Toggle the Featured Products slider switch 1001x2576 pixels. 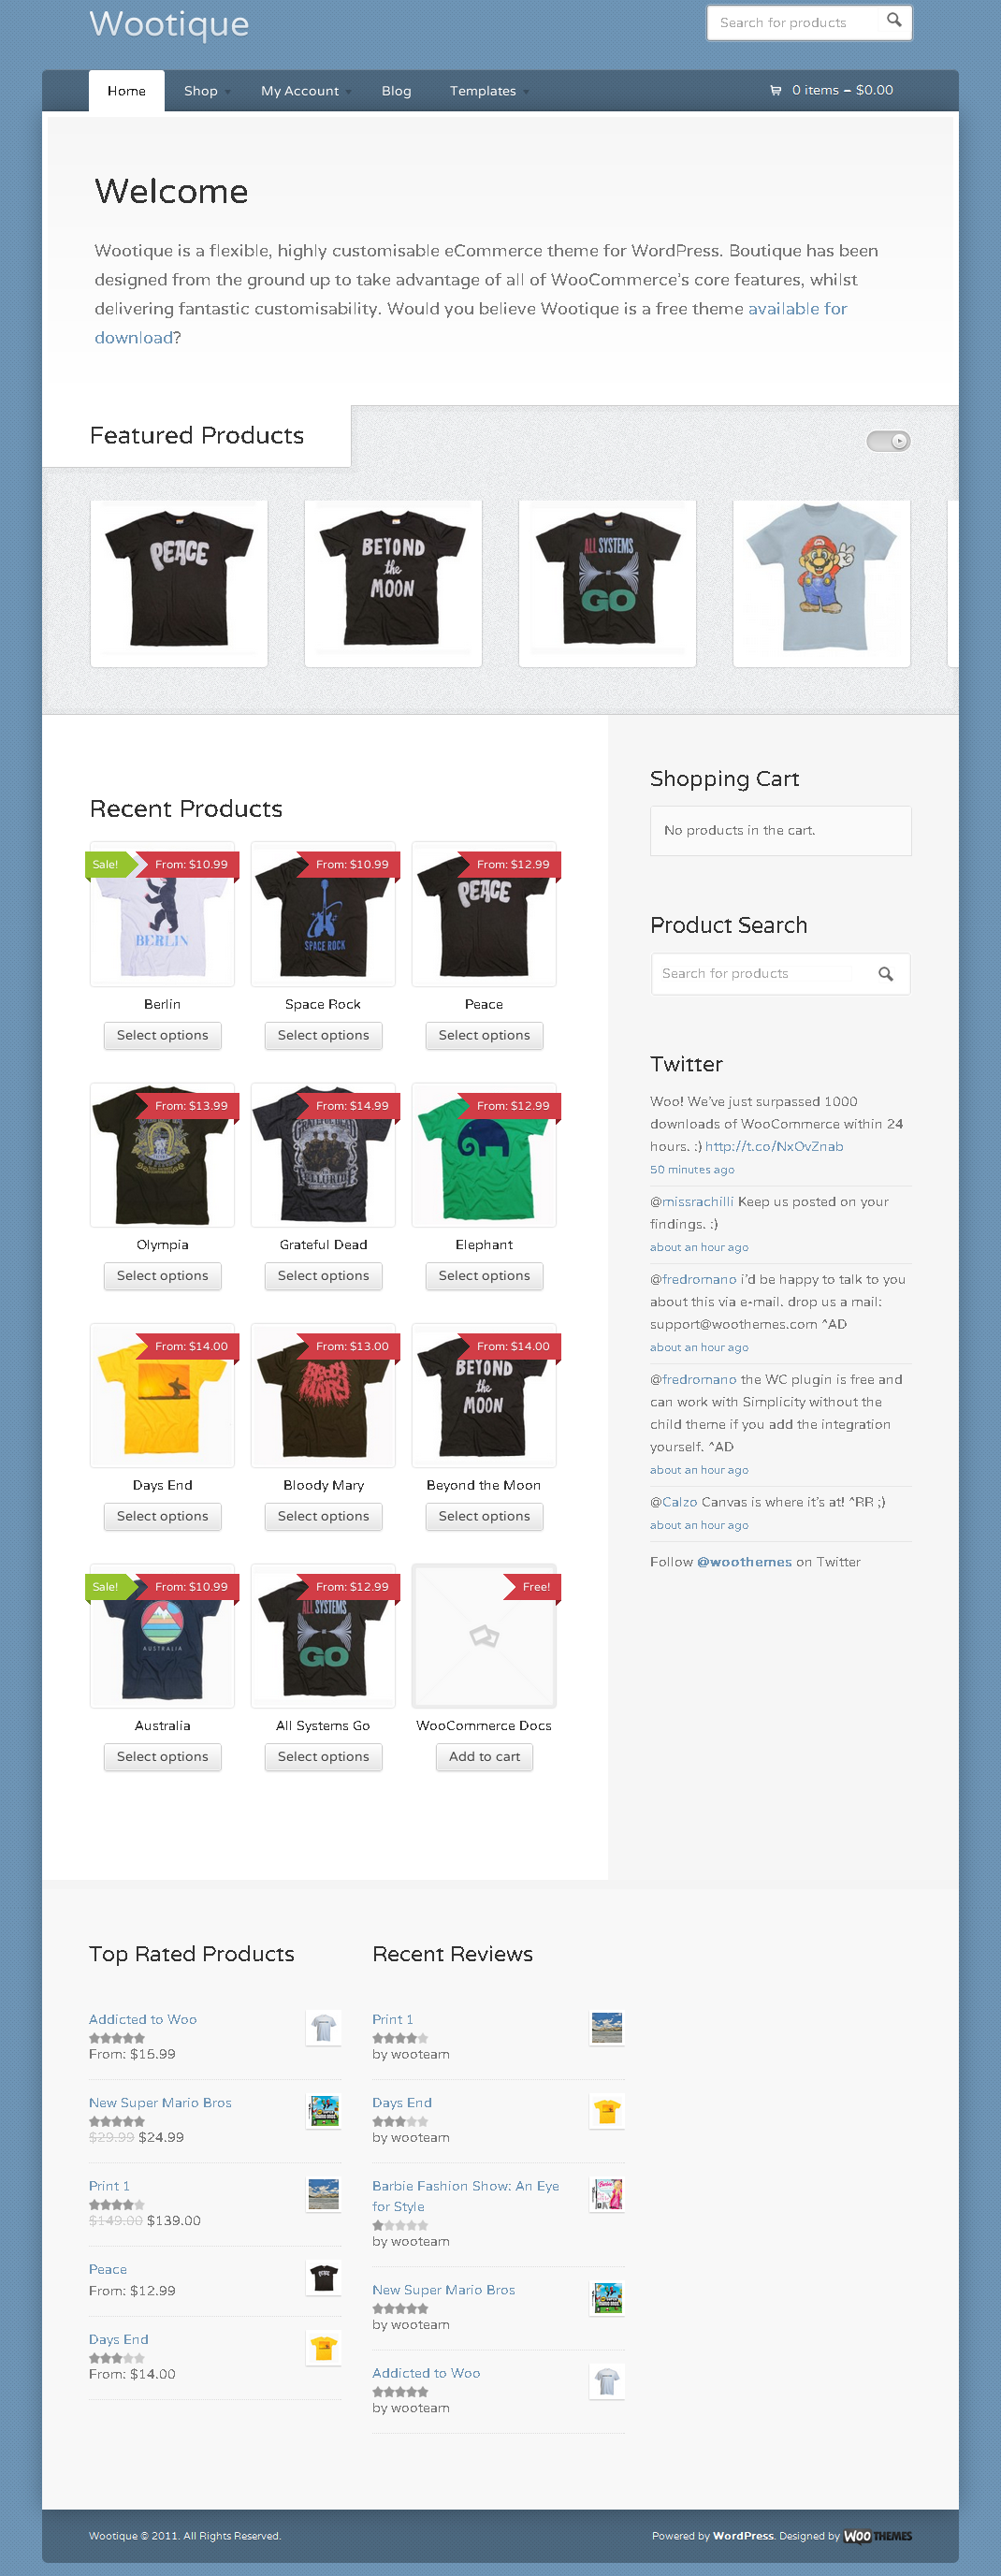(888, 441)
